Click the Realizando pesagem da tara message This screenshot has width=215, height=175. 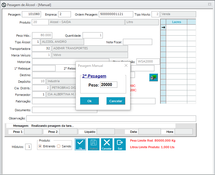(52, 126)
